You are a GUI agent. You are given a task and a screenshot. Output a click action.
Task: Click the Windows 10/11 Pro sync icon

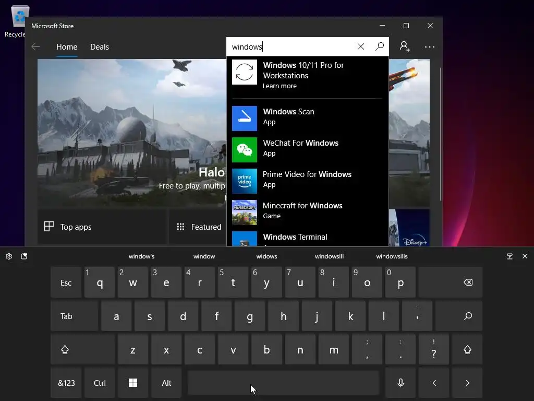click(245, 72)
